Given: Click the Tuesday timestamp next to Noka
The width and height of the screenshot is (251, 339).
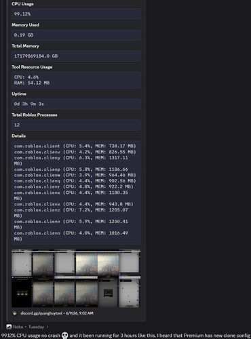Looking at the screenshot, I should (x=36, y=327).
